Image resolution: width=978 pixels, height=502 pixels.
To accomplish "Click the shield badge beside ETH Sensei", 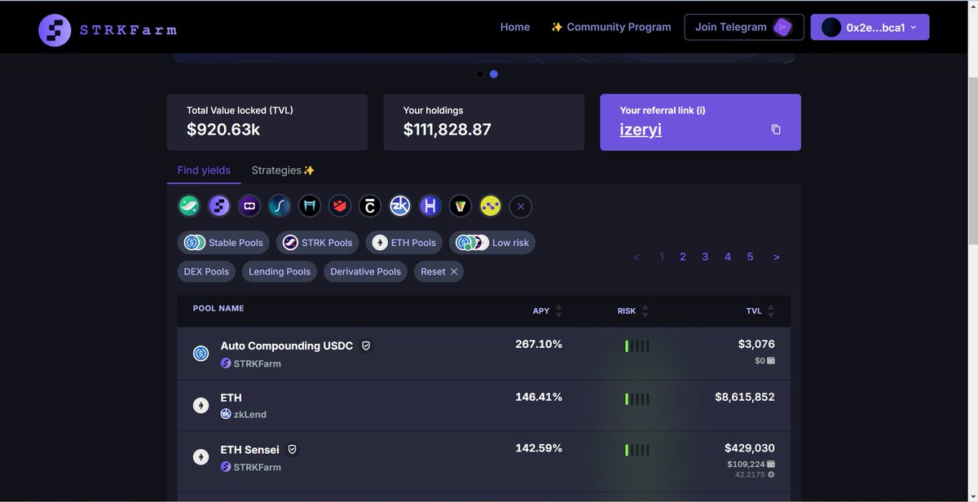I will tap(292, 449).
